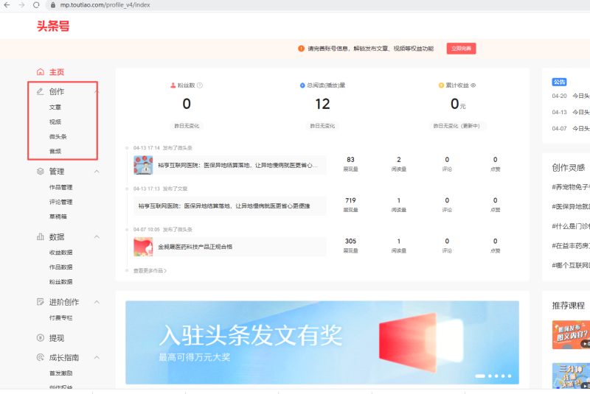The image size is (590, 394).
Task: Open the thumbnail of the 04-13 17:14 micro-post
Action: [143, 165]
